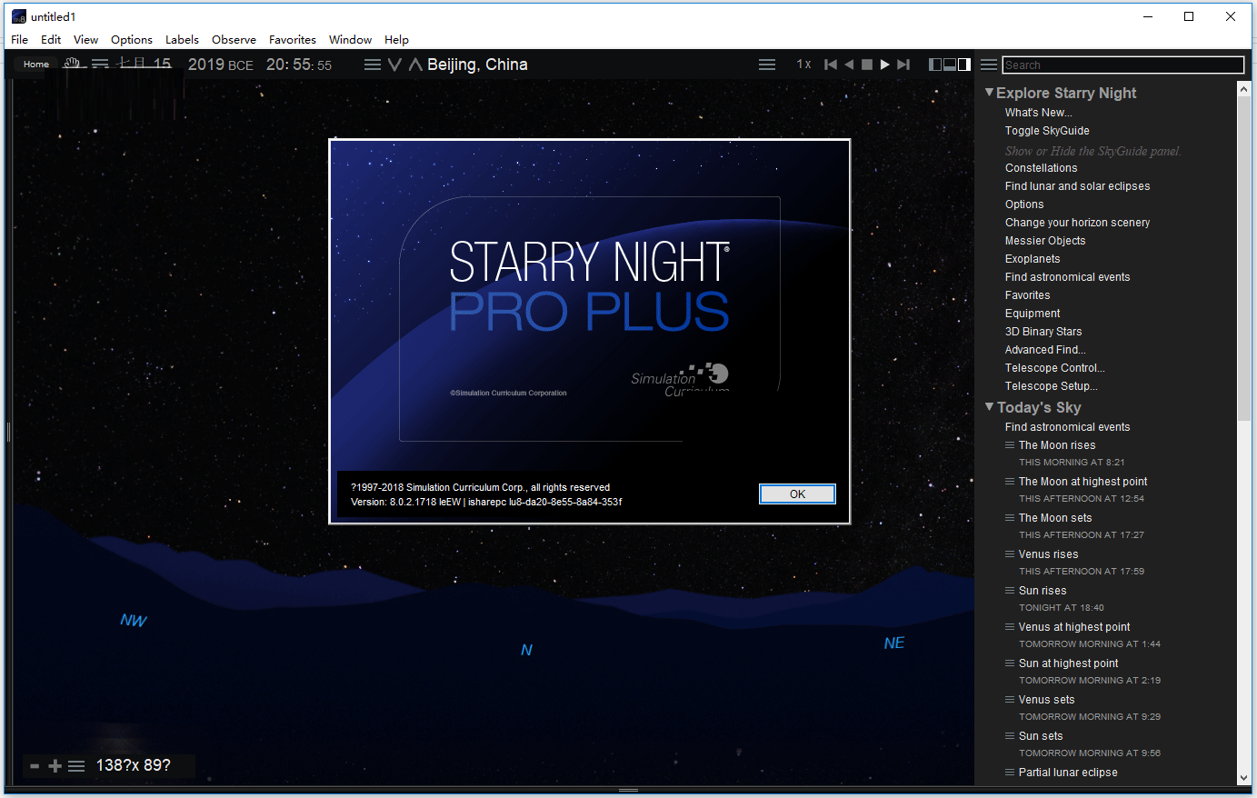
Task: Open field of view menu icon
Action: pyautogui.click(x=76, y=766)
